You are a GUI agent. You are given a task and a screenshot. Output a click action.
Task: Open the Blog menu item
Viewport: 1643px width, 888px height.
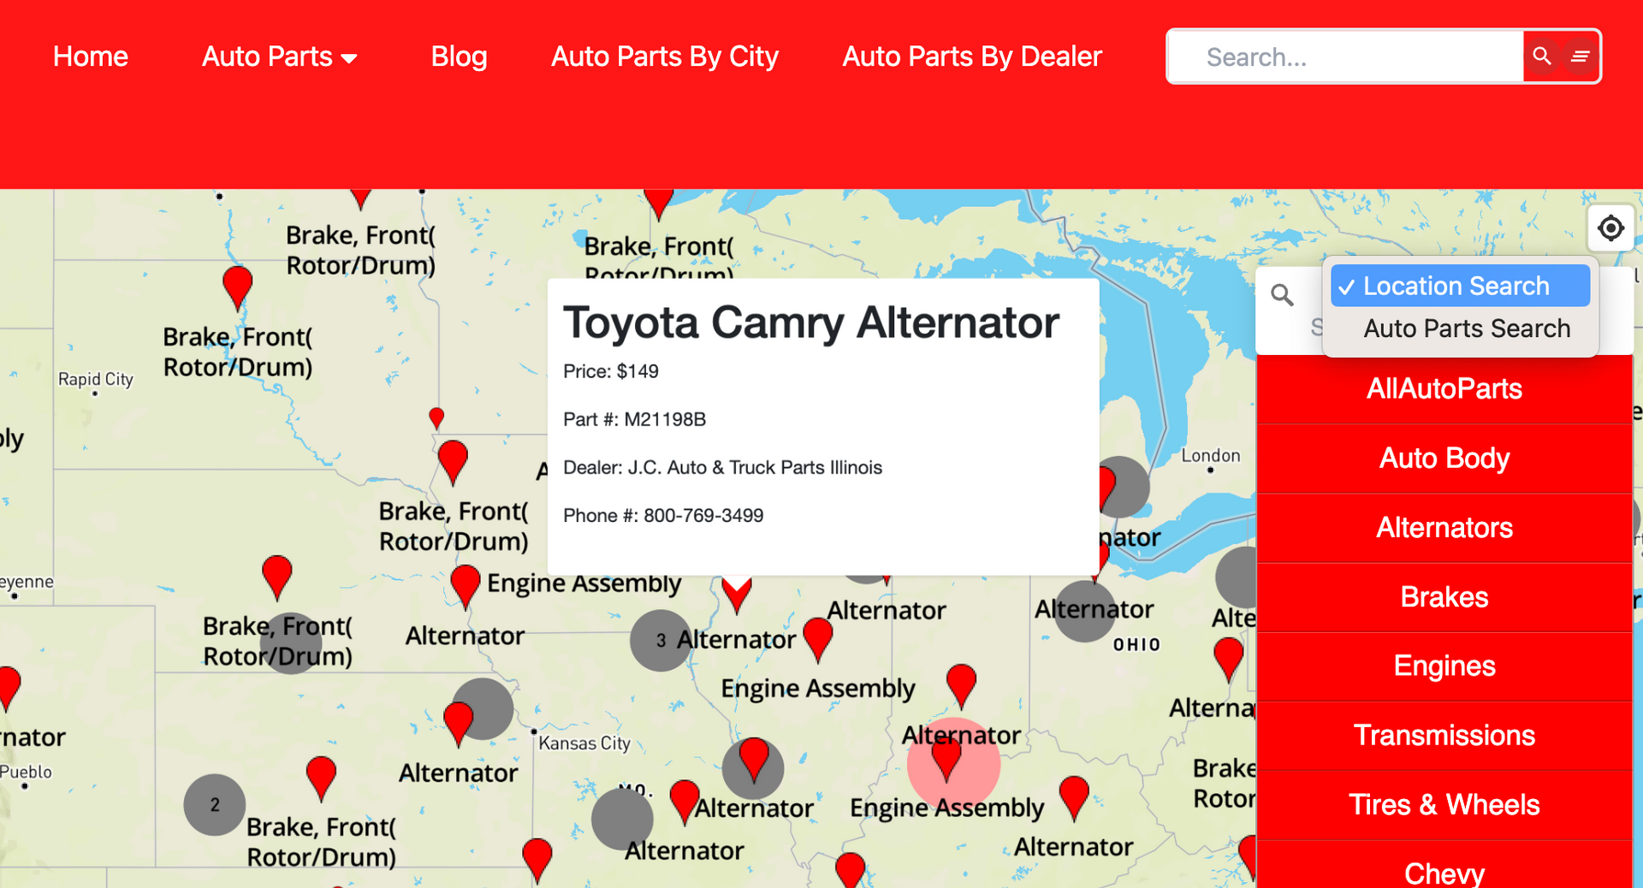[x=459, y=56]
